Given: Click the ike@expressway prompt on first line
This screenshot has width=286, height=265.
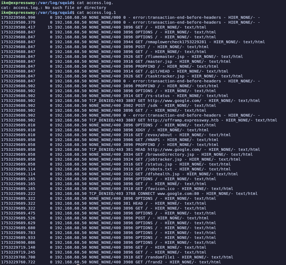Looking at the screenshot, I should (18, 3).
